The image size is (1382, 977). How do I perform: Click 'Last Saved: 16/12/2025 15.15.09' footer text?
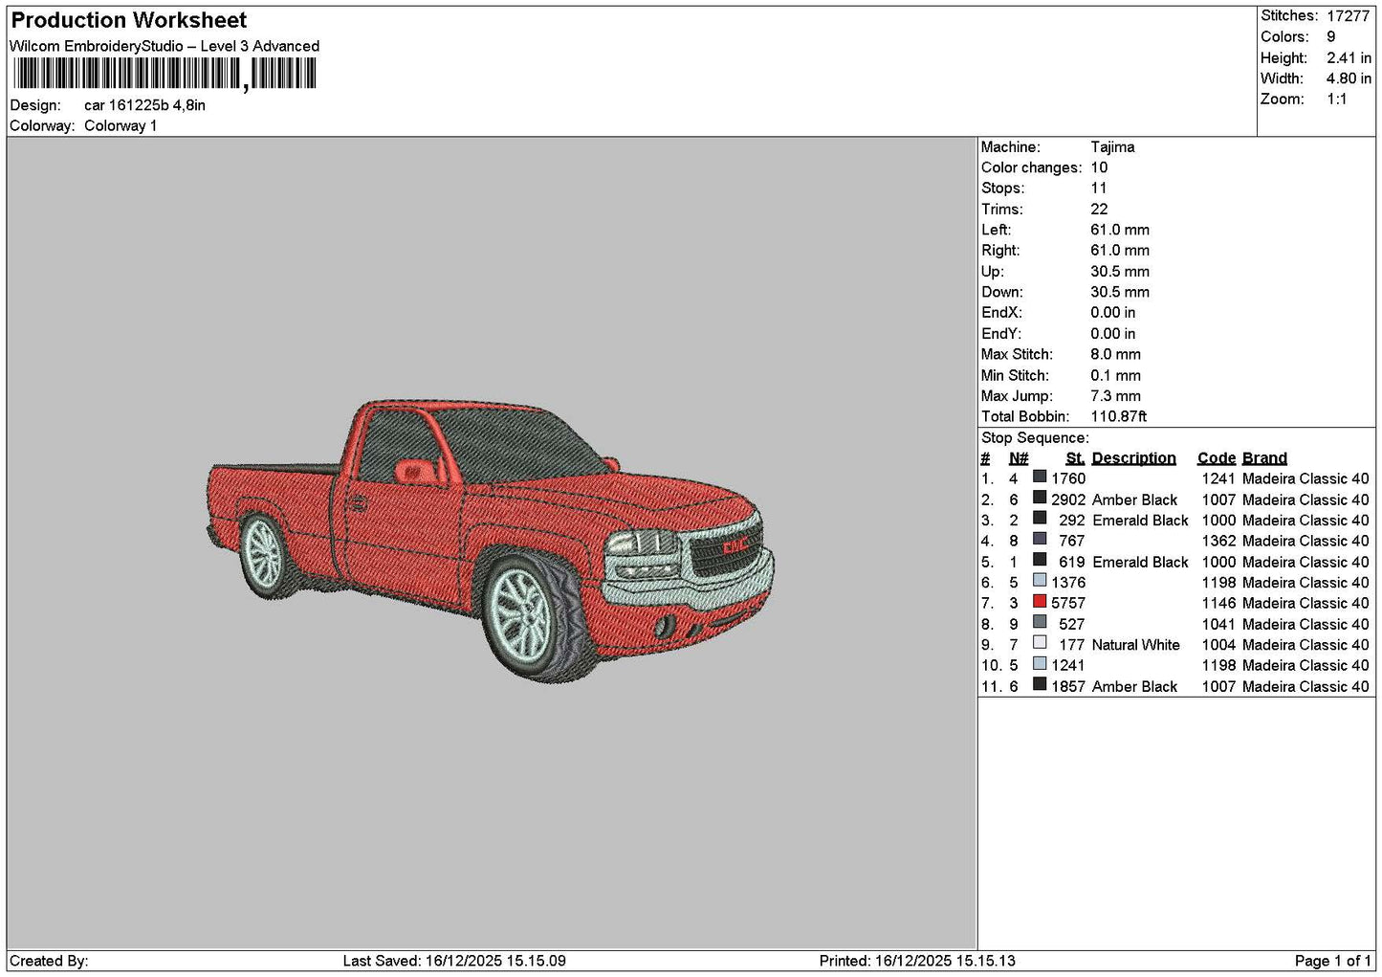(454, 961)
